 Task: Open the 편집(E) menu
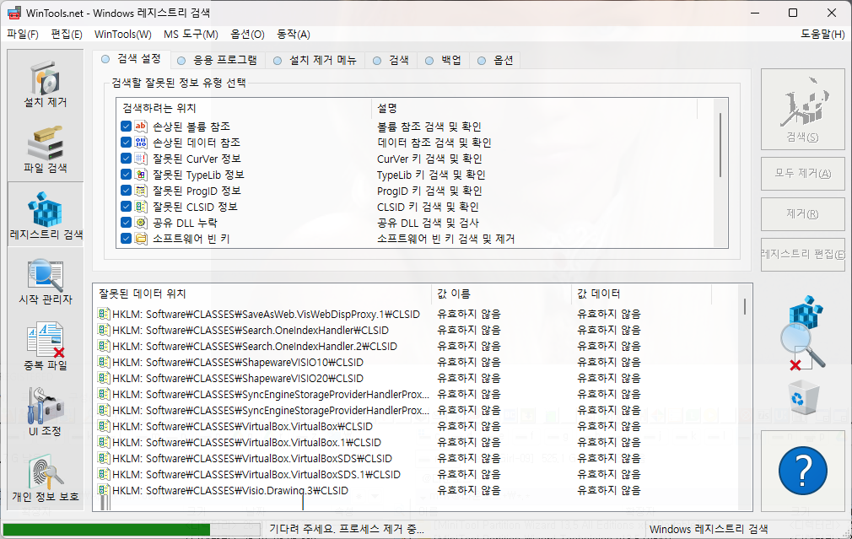(x=67, y=35)
